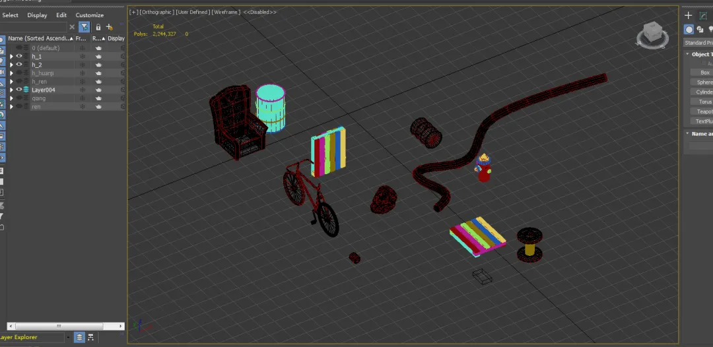Expand the h_2 layer tree arrow
Screen dimensions: 713x347
pos(11,65)
